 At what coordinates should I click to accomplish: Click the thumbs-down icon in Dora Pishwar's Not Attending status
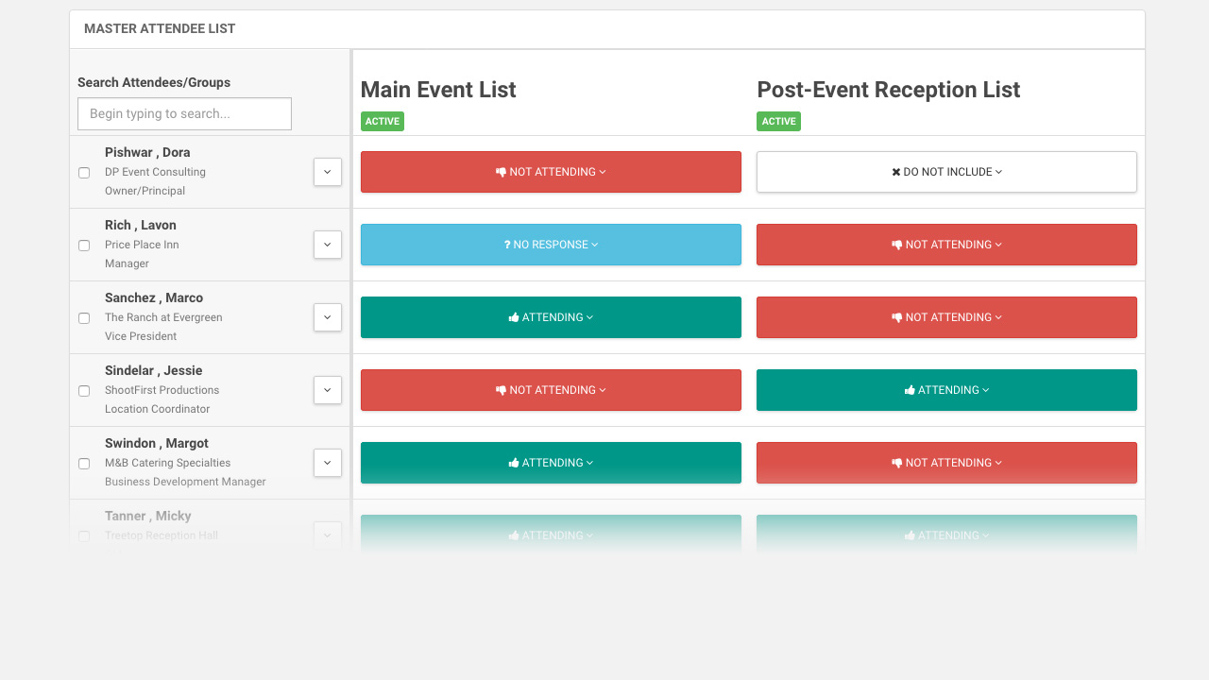click(x=502, y=172)
